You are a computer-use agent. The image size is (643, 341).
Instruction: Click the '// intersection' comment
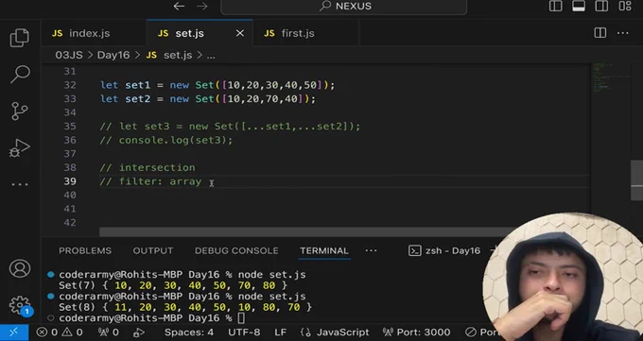pos(148,167)
